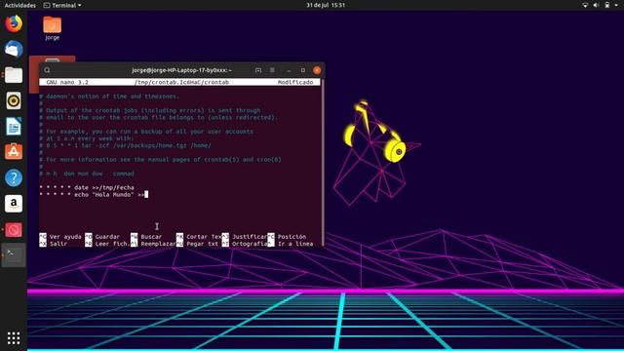The height and width of the screenshot is (351, 624).
Task: Click the network icon in top bar
Action: 585,5
